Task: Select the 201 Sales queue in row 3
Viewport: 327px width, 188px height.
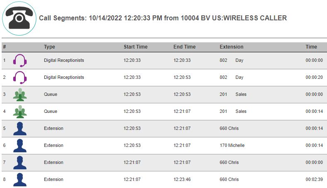Action: click(x=233, y=95)
